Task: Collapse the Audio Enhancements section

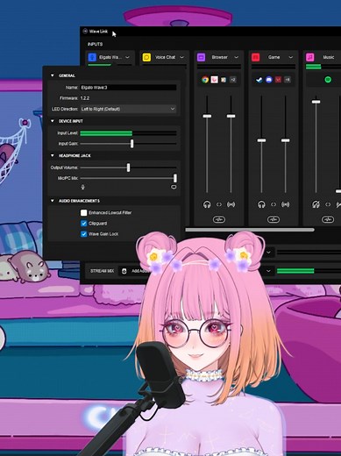Action: [x=53, y=201]
